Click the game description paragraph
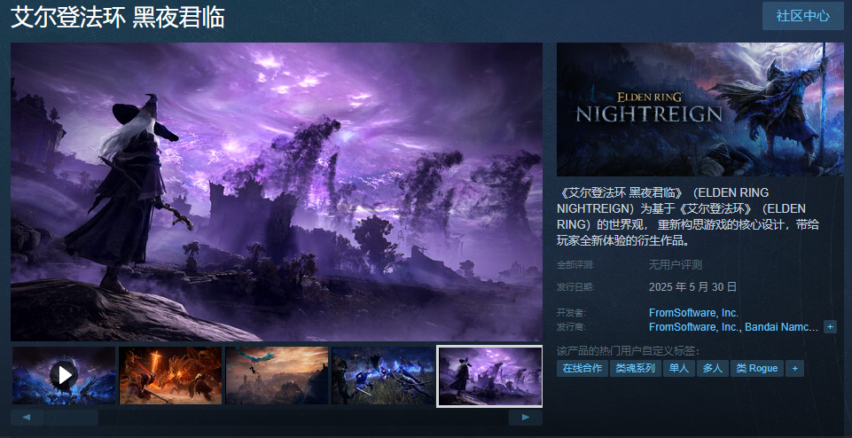This screenshot has height=438, width=852. [689, 216]
